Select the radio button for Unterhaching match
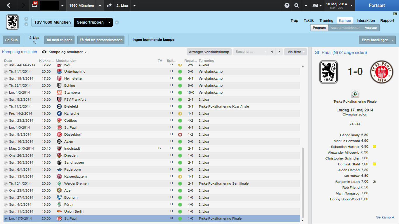 tap(6, 71)
